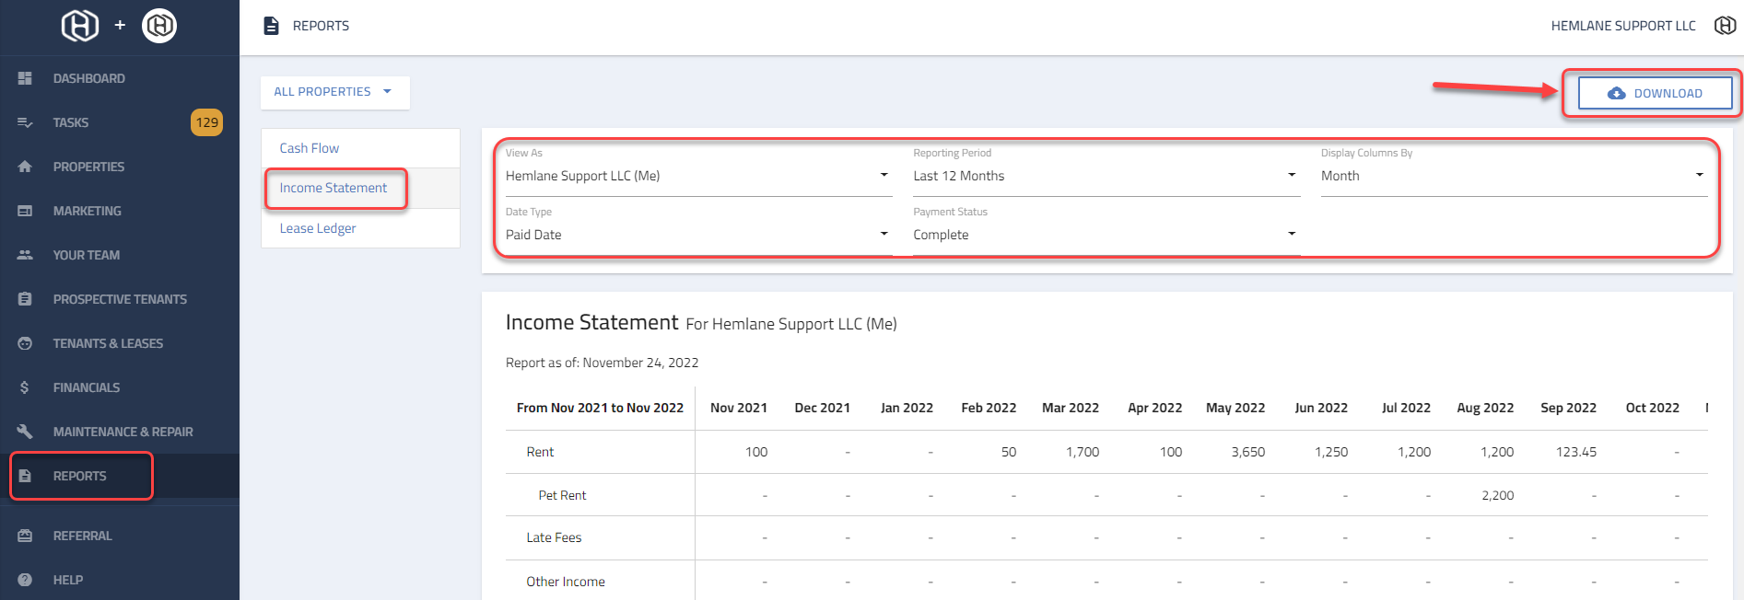Select the Oct 2022 column header
Image resolution: width=1744 pixels, height=600 pixels.
1653,408
